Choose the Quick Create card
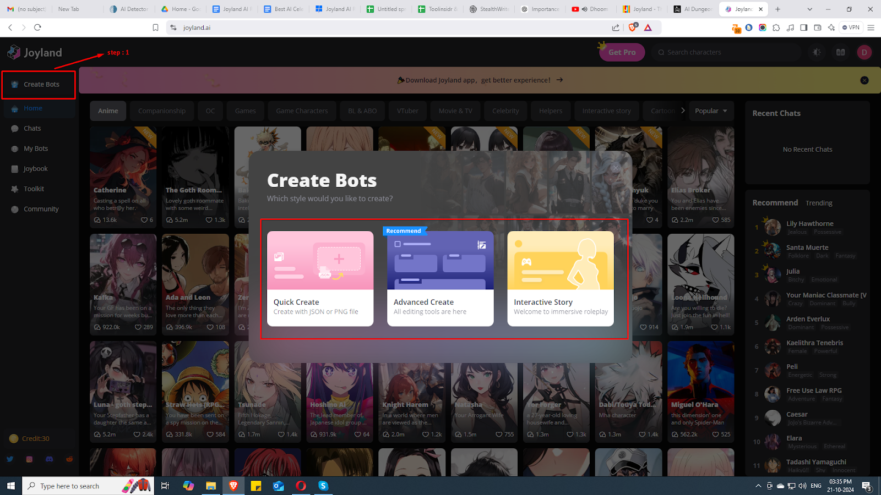 (320, 278)
